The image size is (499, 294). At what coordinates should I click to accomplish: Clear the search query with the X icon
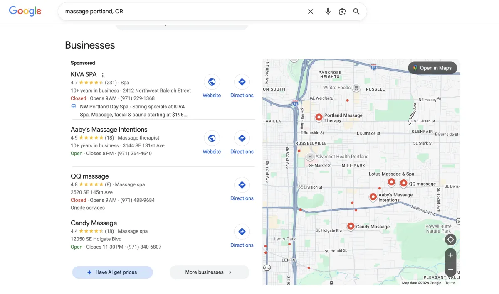(x=310, y=11)
